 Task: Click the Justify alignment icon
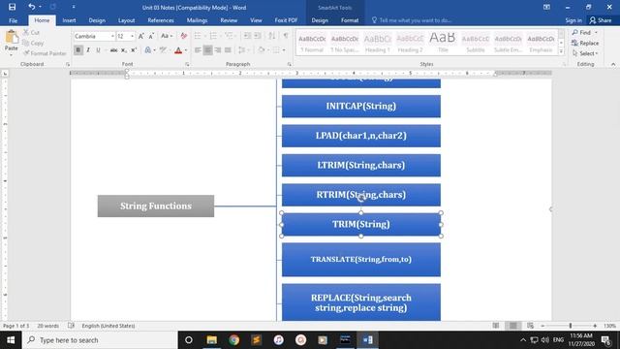[x=228, y=50]
